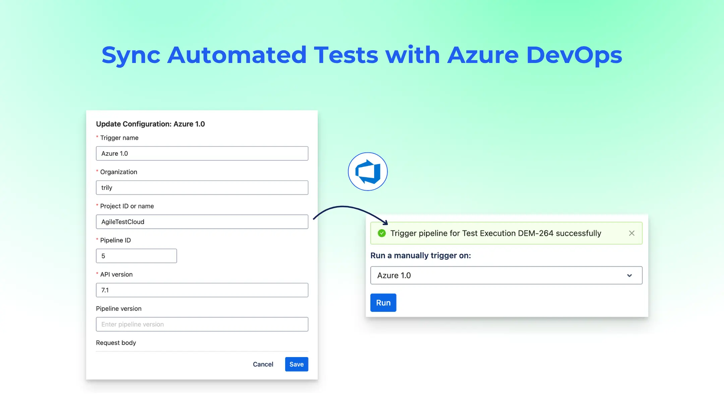Click the green success checkmark icon

tap(381, 233)
